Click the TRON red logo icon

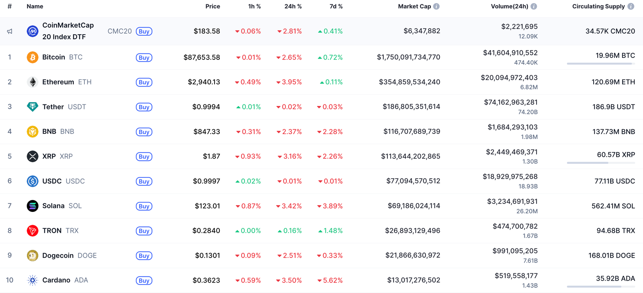pyautogui.click(x=33, y=231)
